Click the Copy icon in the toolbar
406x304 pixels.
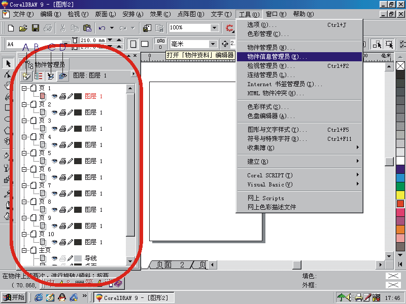75,28
